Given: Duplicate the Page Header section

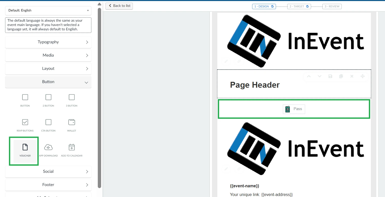Looking at the screenshot, I should coord(341,76).
